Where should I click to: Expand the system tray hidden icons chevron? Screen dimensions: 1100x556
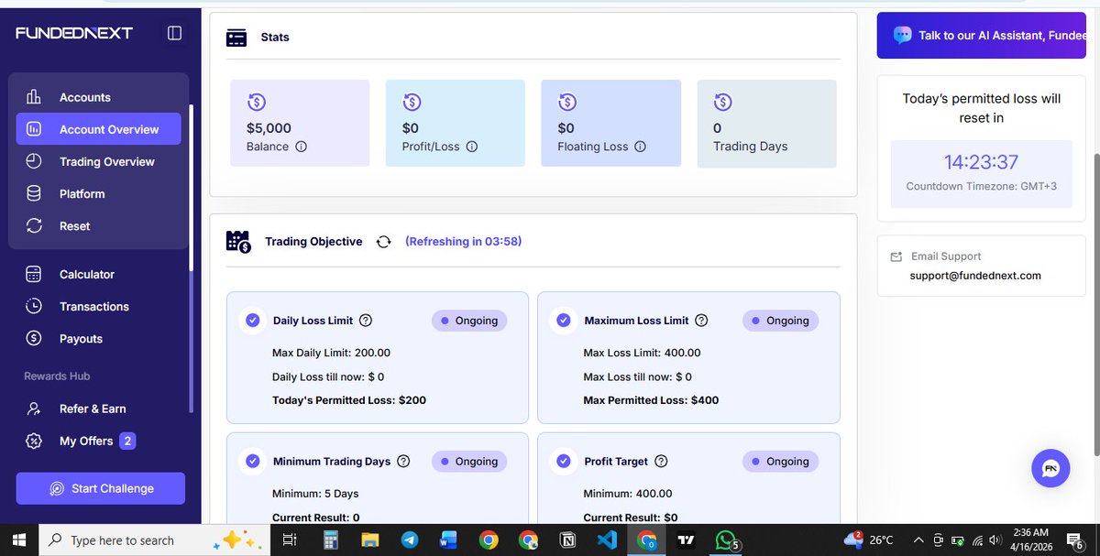[x=918, y=540]
